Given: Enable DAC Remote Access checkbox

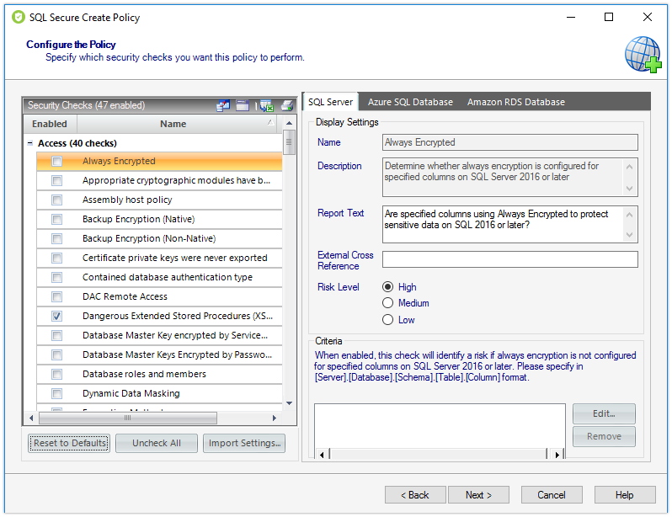Looking at the screenshot, I should click(56, 296).
